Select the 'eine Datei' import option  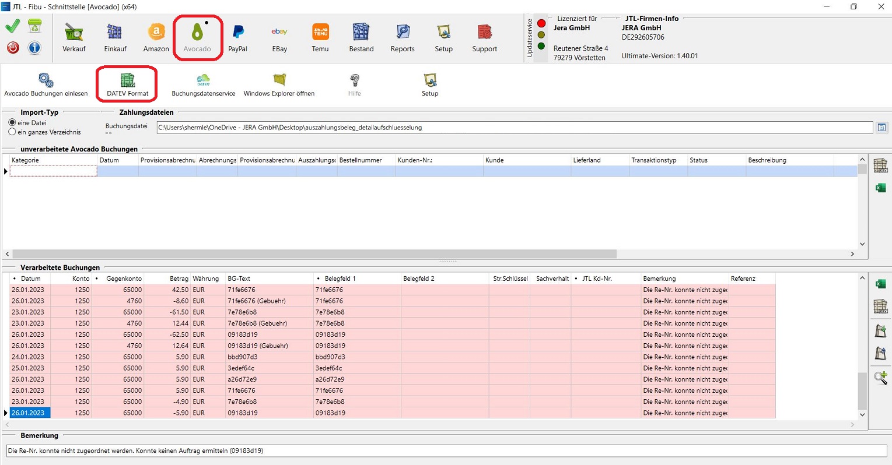click(12, 123)
